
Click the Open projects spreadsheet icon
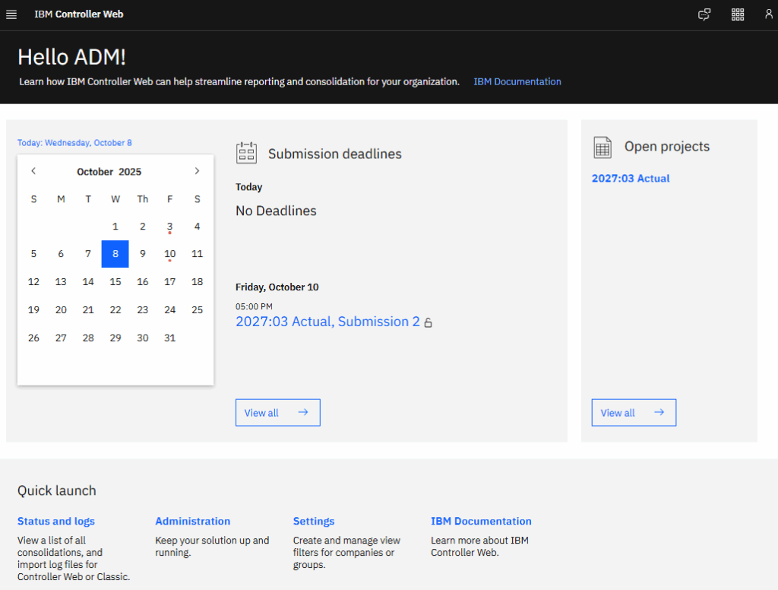pos(602,147)
